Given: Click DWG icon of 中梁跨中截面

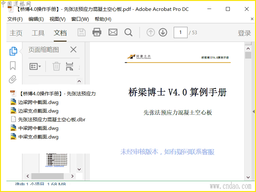Looking at the screenshot, I should pyautogui.click(x=13, y=128).
